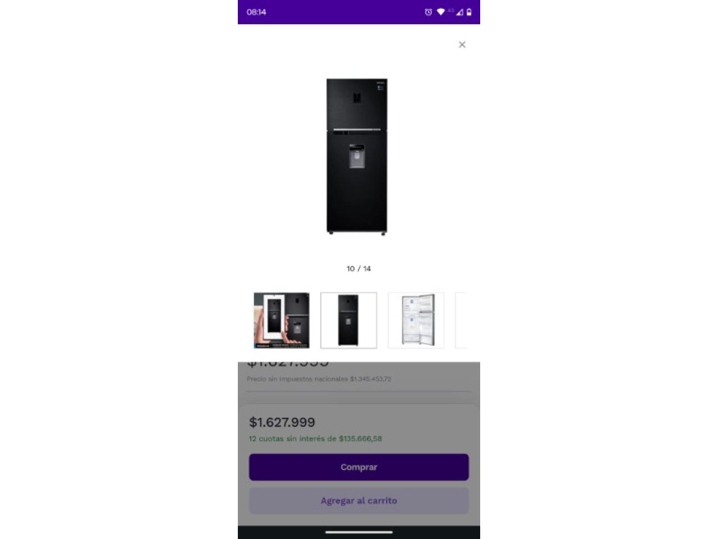Screen dimensions: 718x539
Task: Select the partially visible fourth thumbnail
Action: 461,320
